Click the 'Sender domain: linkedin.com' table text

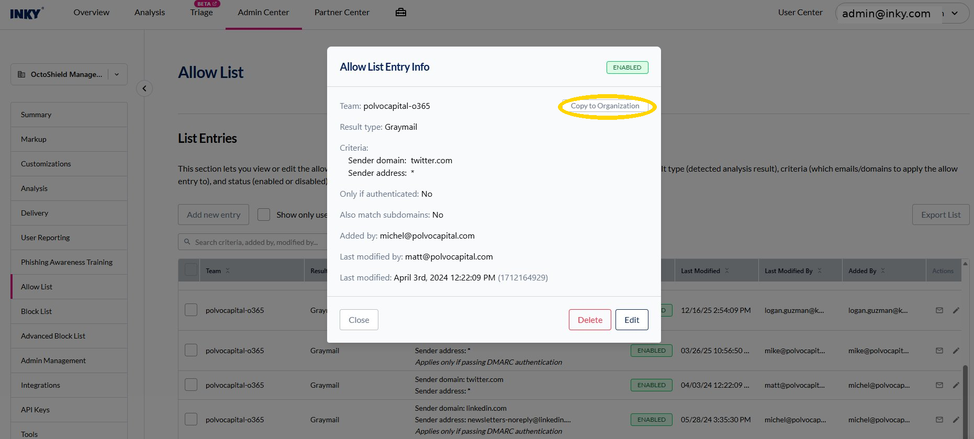point(461,408)
